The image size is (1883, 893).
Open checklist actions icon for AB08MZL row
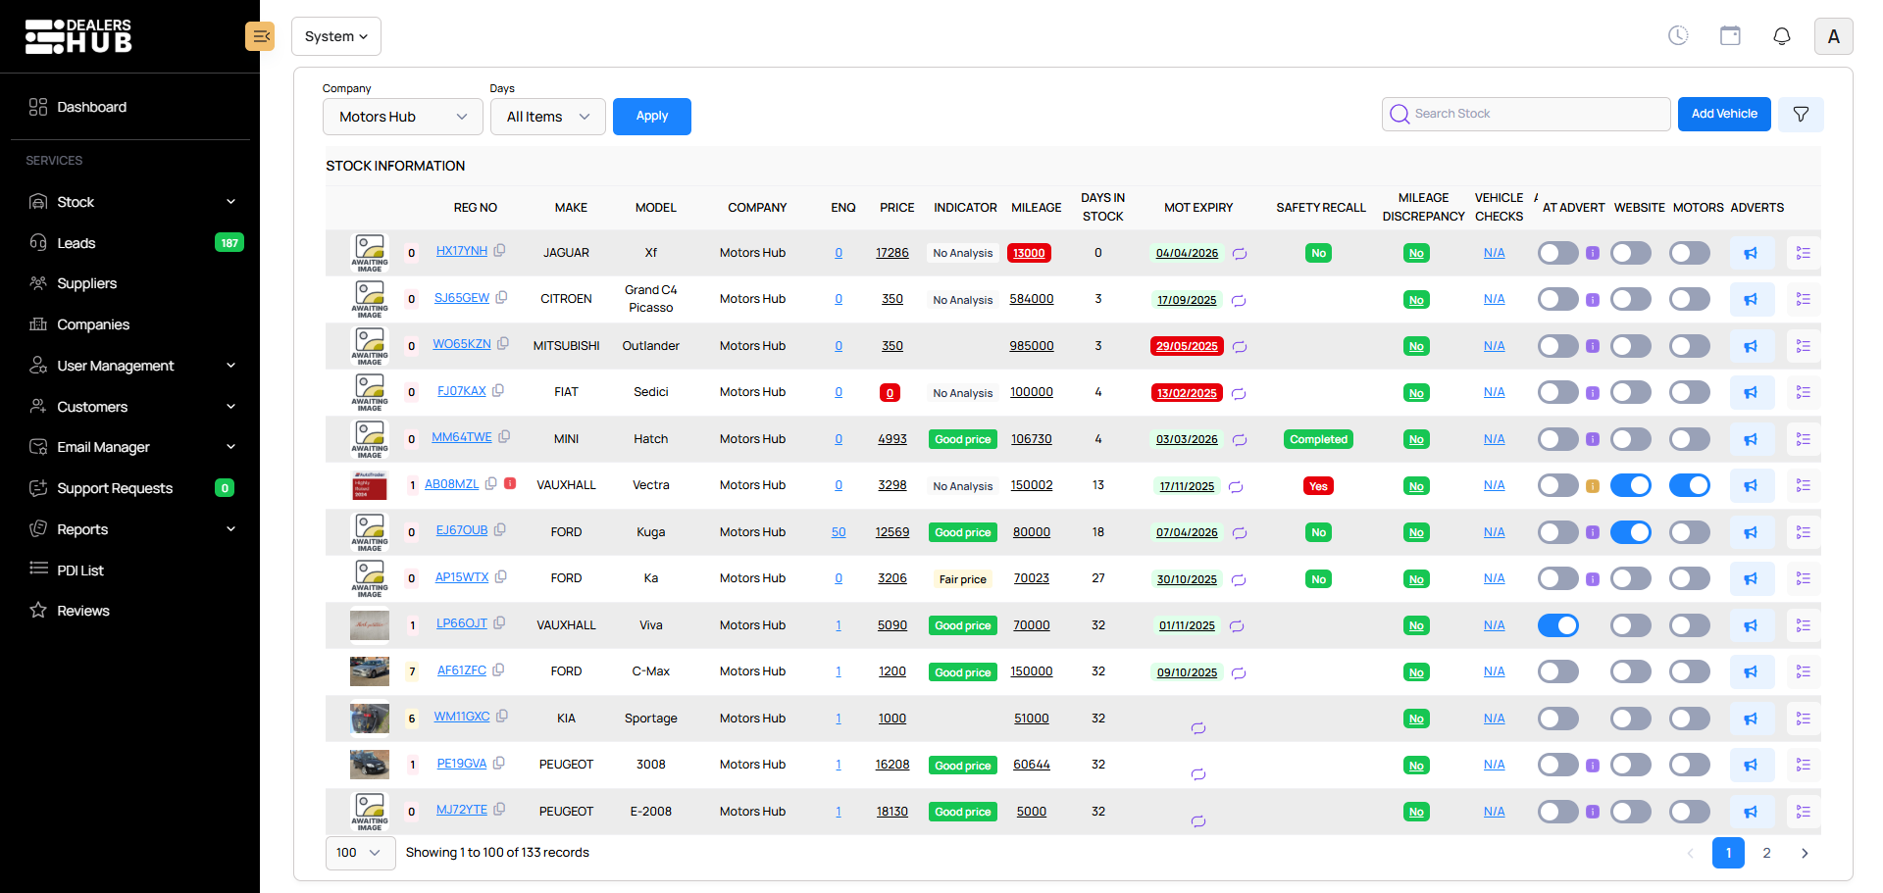point(1803,485)
